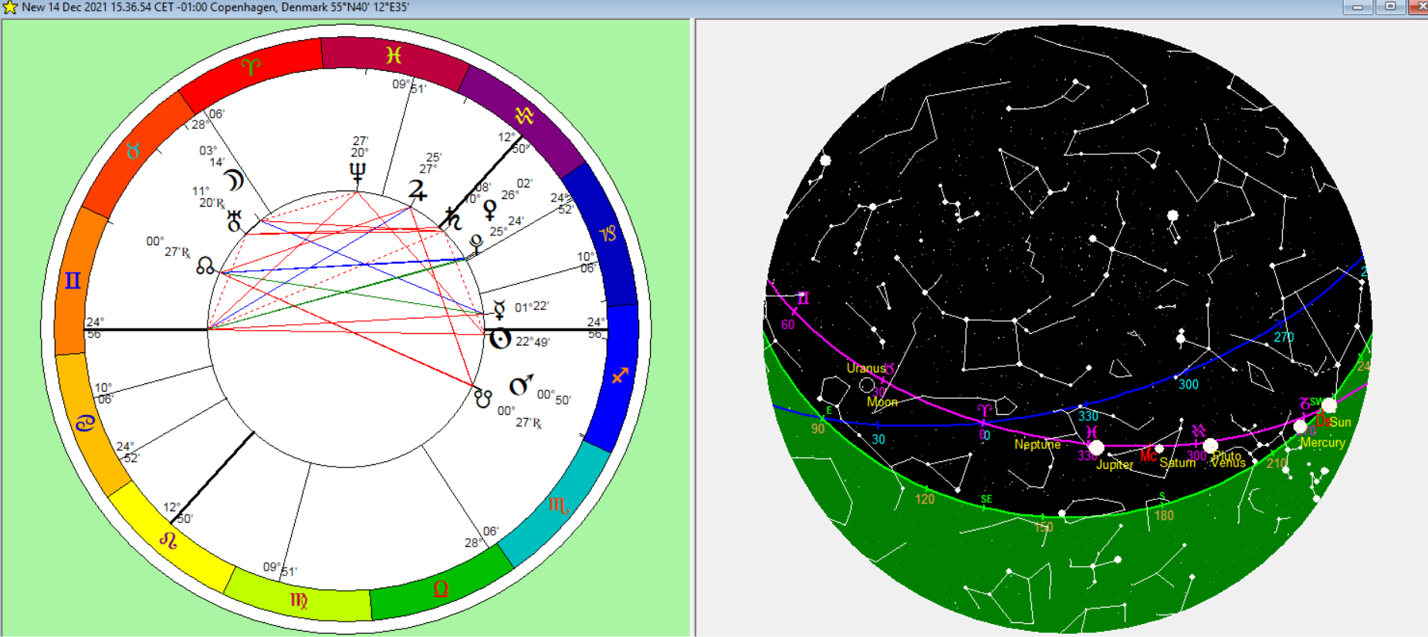Click the Jupiter glyph in the chart wheel
This screenshot has height=637, width=1428.
point(418,190)
